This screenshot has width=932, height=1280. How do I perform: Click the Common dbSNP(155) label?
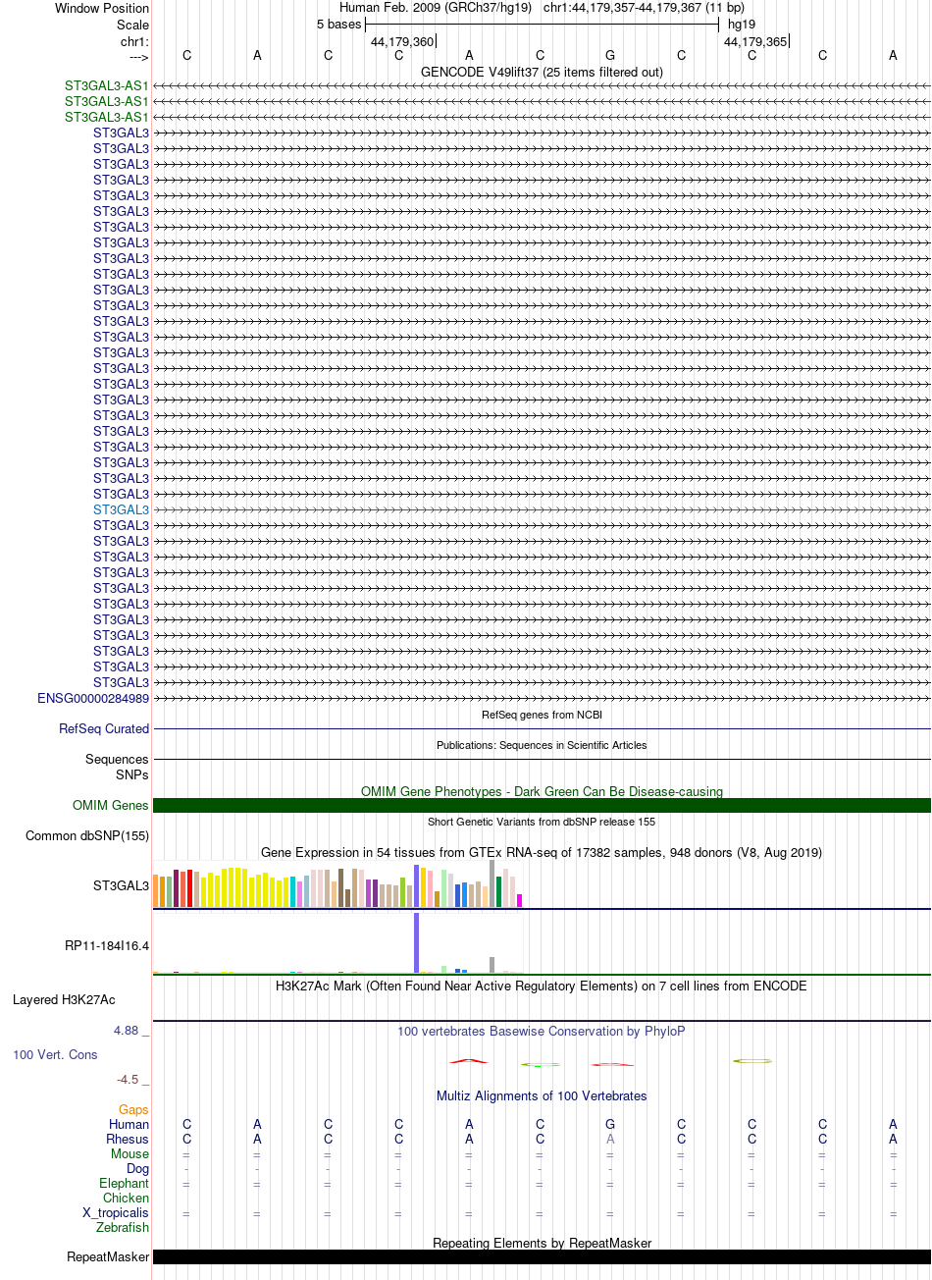[x=87, y=836]
